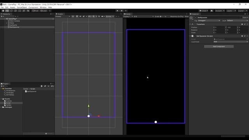The width and height of the screenshot is (249, 140).
Task: Toggle Maximize On Play in Game view
Action: (x=177, y=16)
